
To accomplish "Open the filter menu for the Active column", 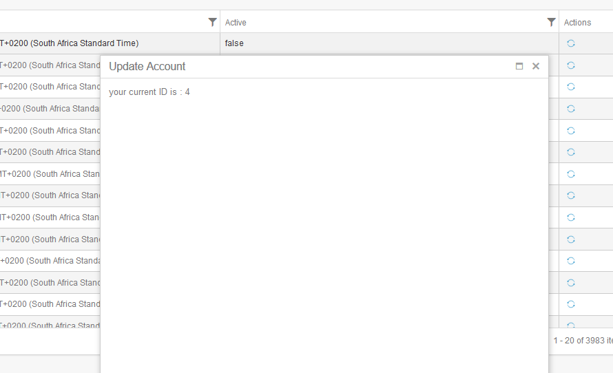I will 551,22.
